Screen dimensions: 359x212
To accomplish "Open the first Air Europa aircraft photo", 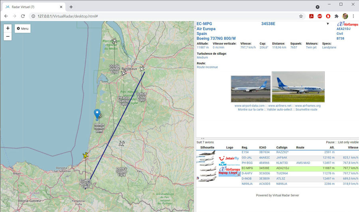I will pyautogui.click(x=251, y=89).
